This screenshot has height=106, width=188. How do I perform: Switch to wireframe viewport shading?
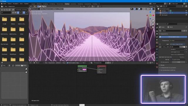pos(146,9)
